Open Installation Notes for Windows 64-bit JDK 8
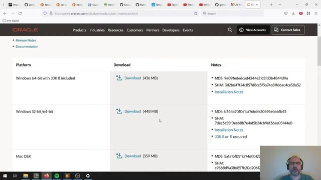The image size is (321, 180). 229,92
